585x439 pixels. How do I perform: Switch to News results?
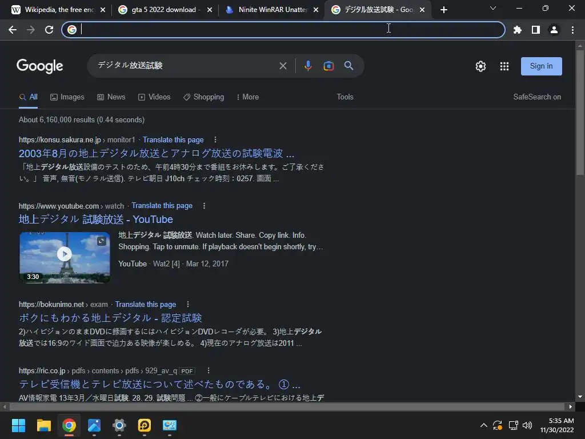[111, 97]
